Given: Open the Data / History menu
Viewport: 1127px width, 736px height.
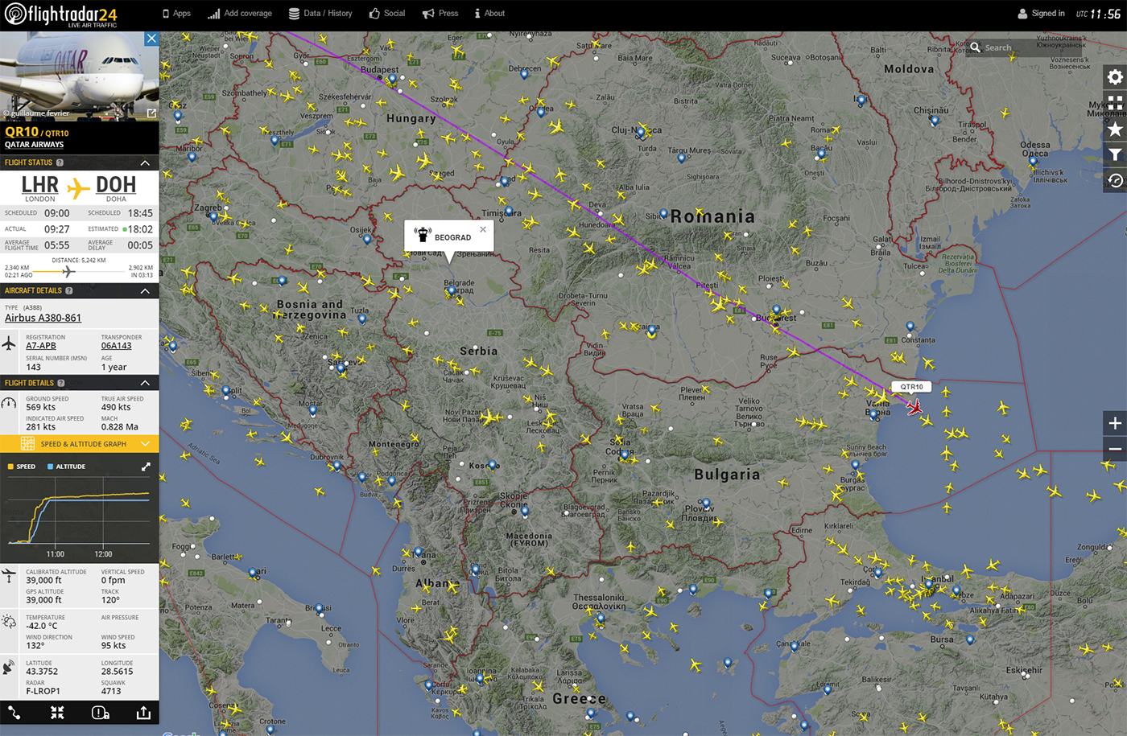Looking at the screenshot, I should 320,14.
